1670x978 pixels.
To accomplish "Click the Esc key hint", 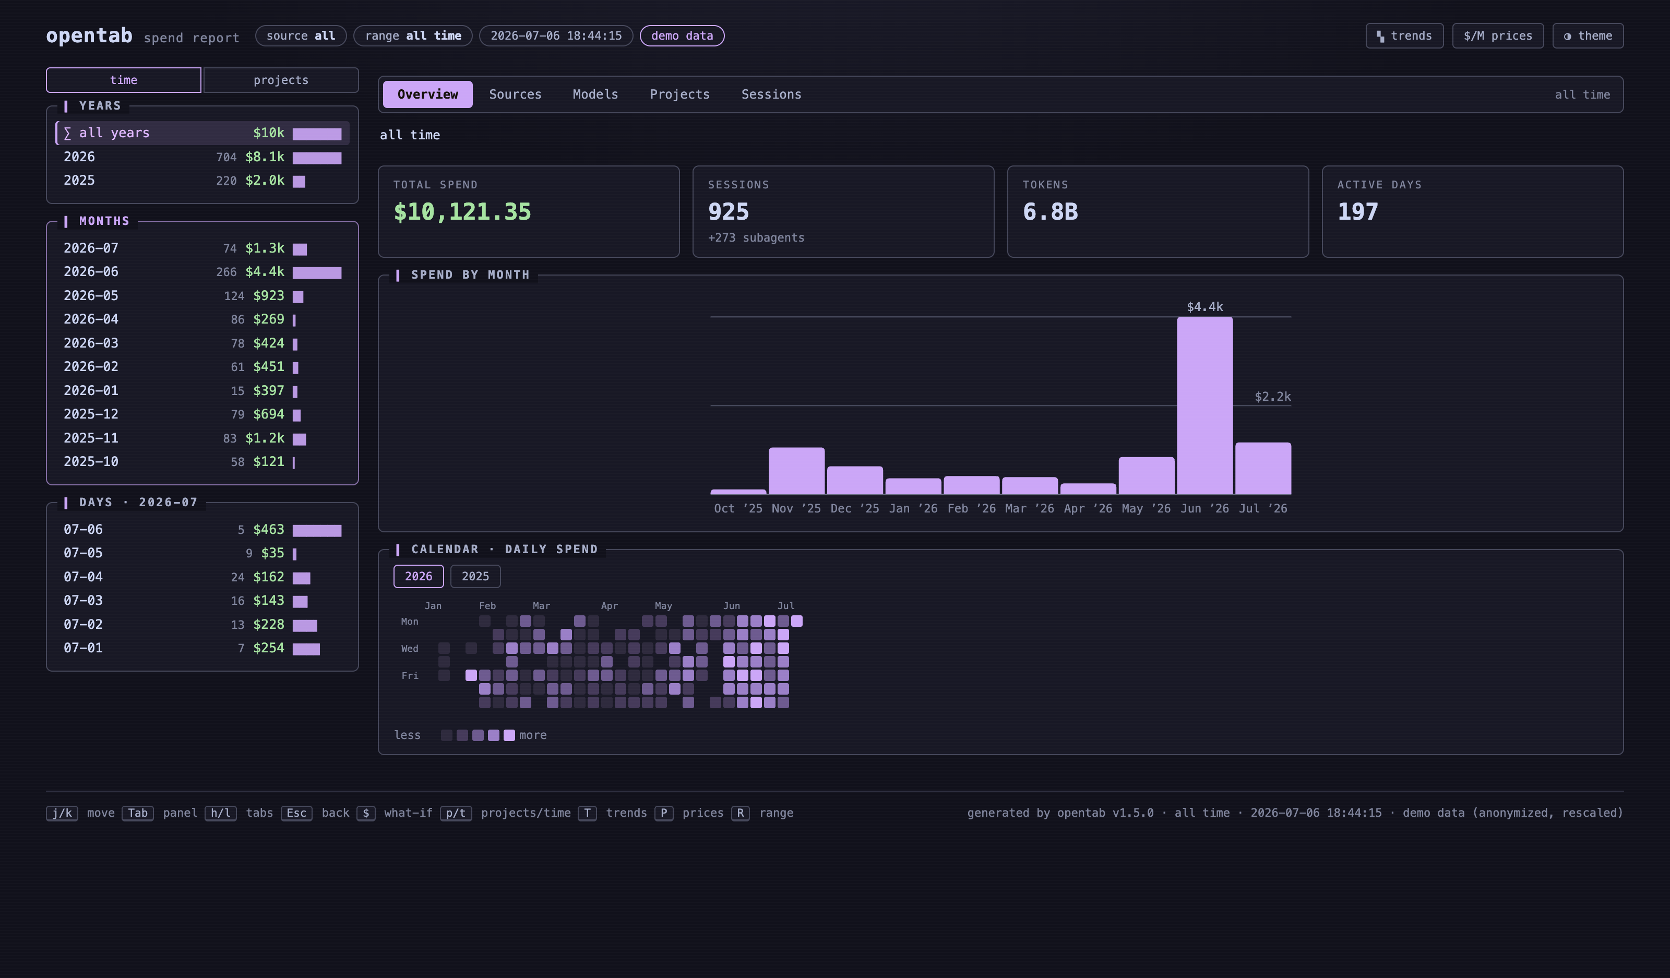I will (296, 813).
